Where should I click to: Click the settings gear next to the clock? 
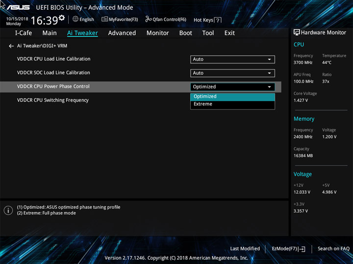[x=62, y=18]
